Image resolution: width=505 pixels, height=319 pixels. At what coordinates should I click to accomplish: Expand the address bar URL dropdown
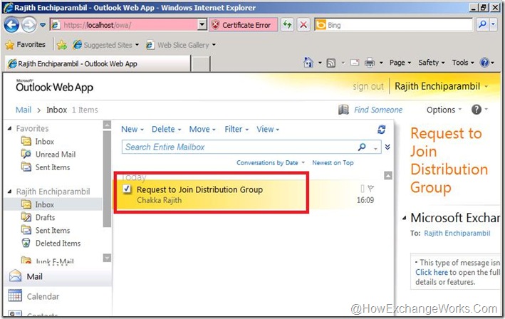click(x=202, y=25)
